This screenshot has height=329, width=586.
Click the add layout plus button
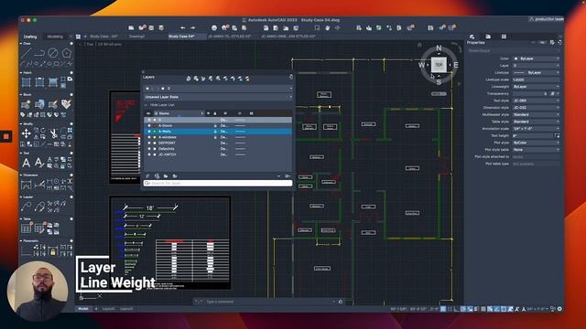pos(95,309)
